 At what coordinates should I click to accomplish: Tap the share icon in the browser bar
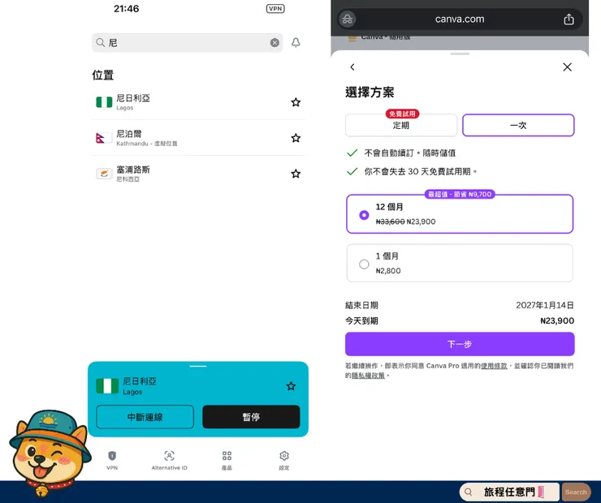(x=569, y=19)
